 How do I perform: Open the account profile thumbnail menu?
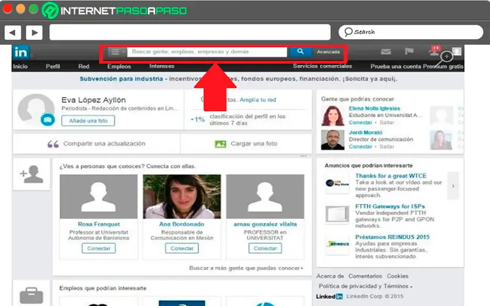pyautogui.click(x=456, y=51)
